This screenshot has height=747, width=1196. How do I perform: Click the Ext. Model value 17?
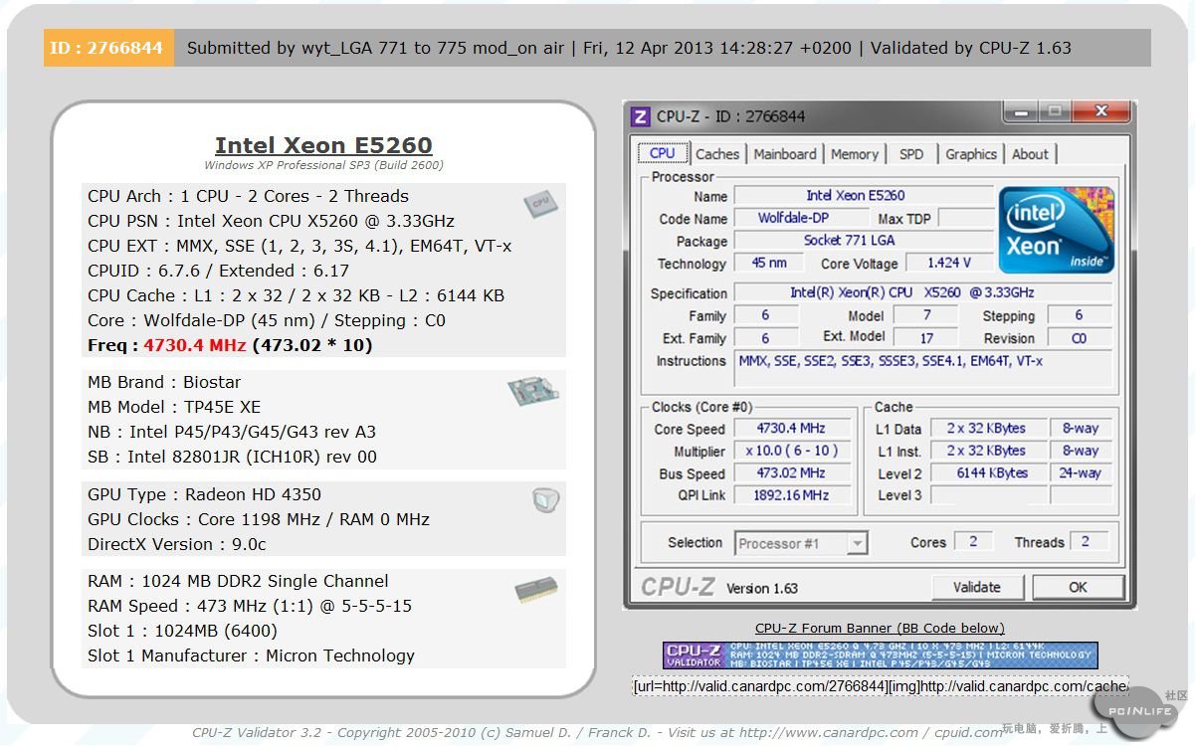tap(926, 338)
